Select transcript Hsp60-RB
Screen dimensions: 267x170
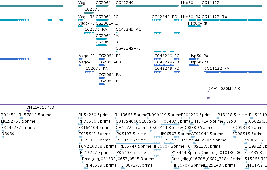tap(197, 23)
